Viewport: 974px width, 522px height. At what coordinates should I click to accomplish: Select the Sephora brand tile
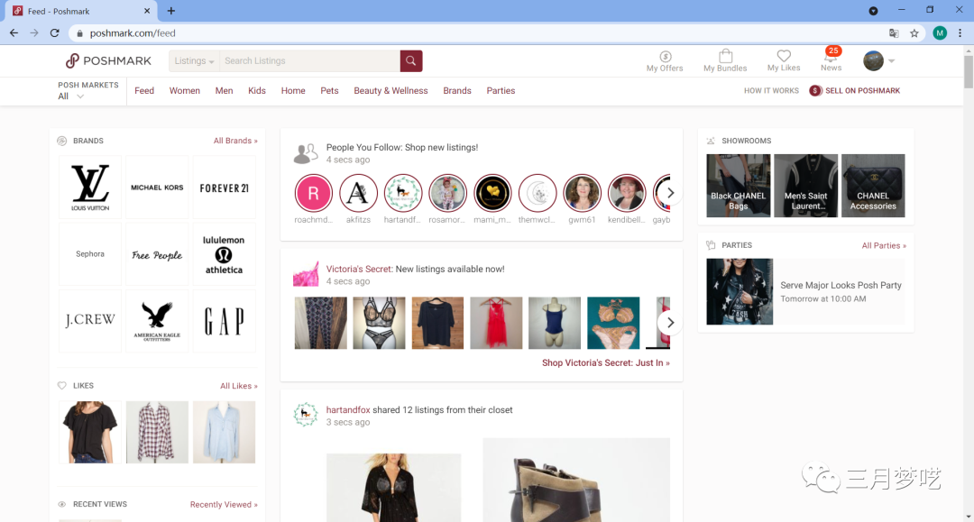[90, 254]
